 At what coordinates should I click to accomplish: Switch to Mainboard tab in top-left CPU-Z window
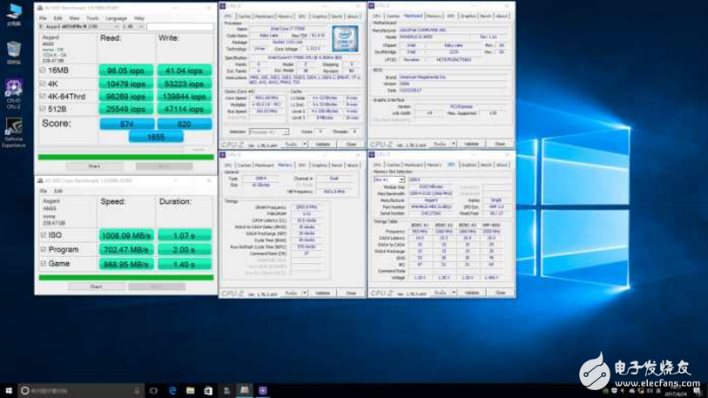click(x=265, y=17)
